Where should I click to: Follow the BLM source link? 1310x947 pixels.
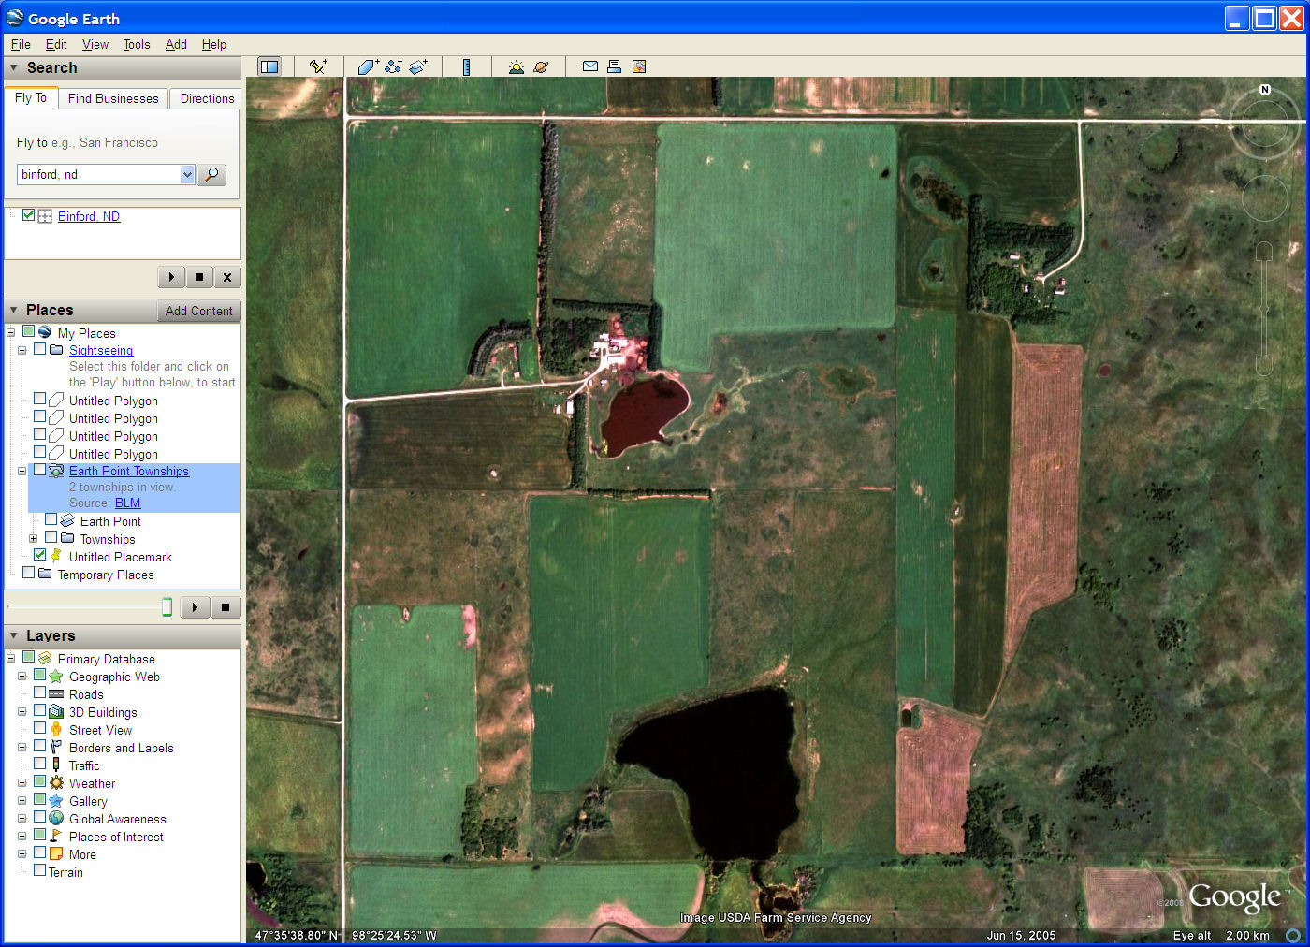(x=127, y=503)
